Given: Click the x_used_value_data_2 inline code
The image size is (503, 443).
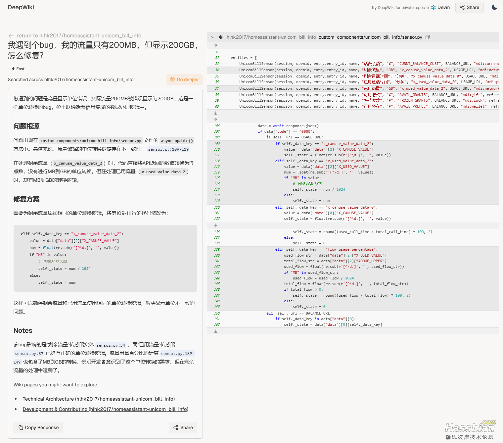Looking at the screenshot, I should [163, 172].
